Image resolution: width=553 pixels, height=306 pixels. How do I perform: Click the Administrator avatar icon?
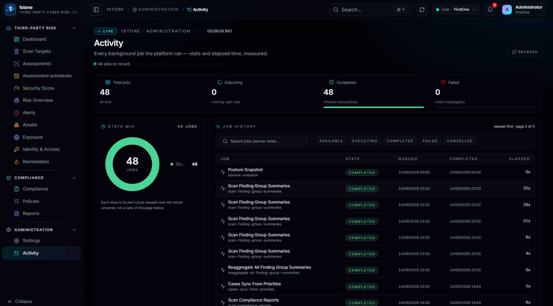coord(507,10)
